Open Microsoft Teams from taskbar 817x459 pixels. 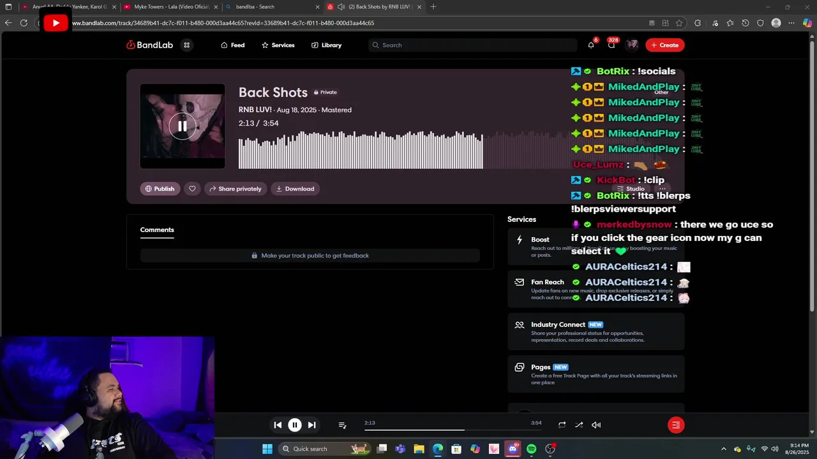(x=400, y=449)
